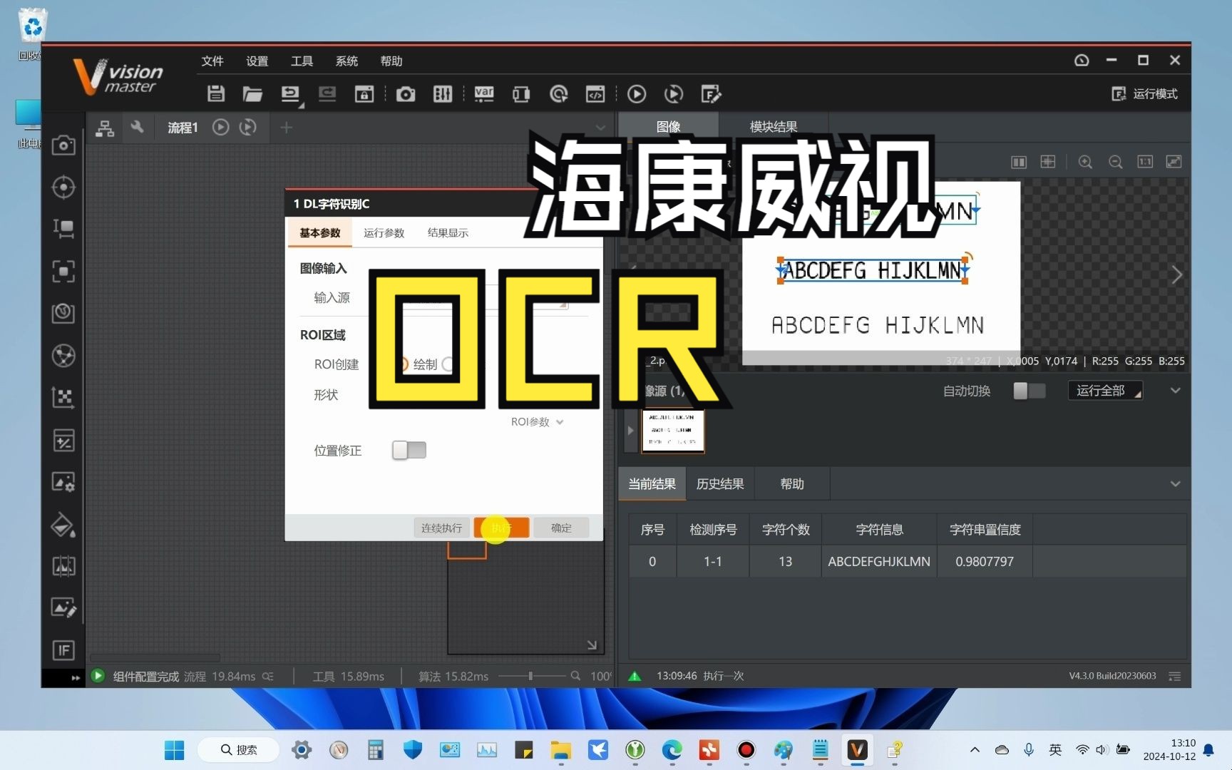Image resolution: width=1232 pixels, height=770 pixels.
Task: Open the 系统 menu
Action: [x=346, y=61]
